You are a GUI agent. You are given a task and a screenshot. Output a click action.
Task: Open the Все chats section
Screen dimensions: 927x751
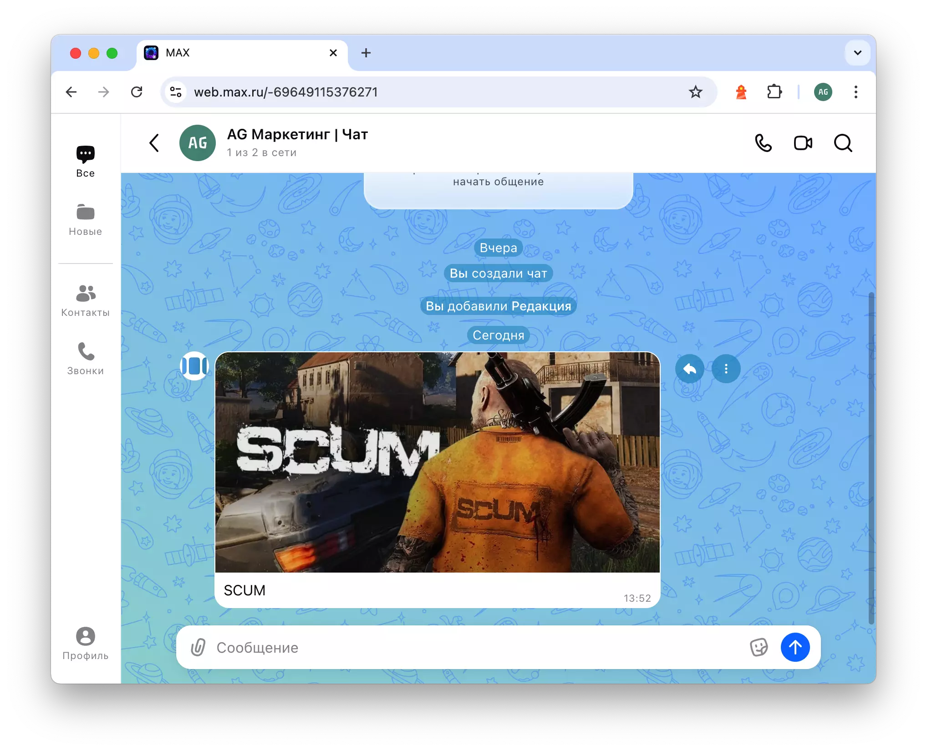click(85, 162)
